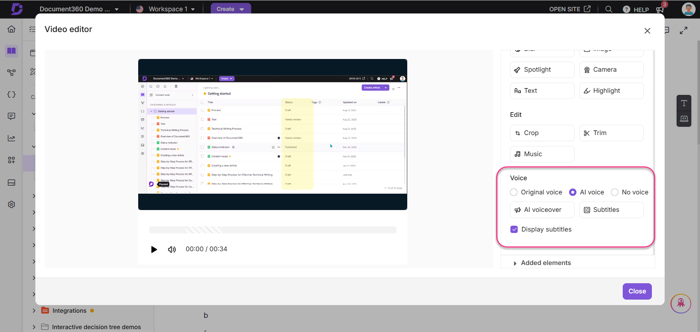This screenshot has height=332, width=700.
Task: Open the Create dropdown menu
Action: (x=230, y=9)
